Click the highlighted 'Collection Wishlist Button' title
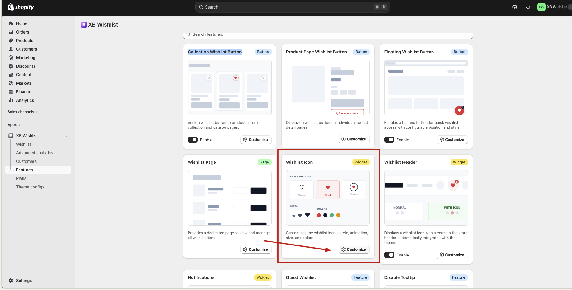 click(x=215, y=52)
